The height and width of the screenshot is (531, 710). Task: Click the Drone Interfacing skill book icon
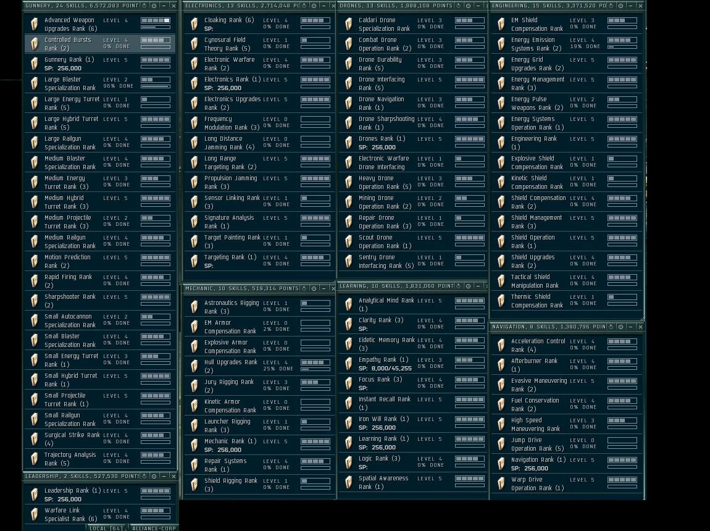[x=349, y=83]
